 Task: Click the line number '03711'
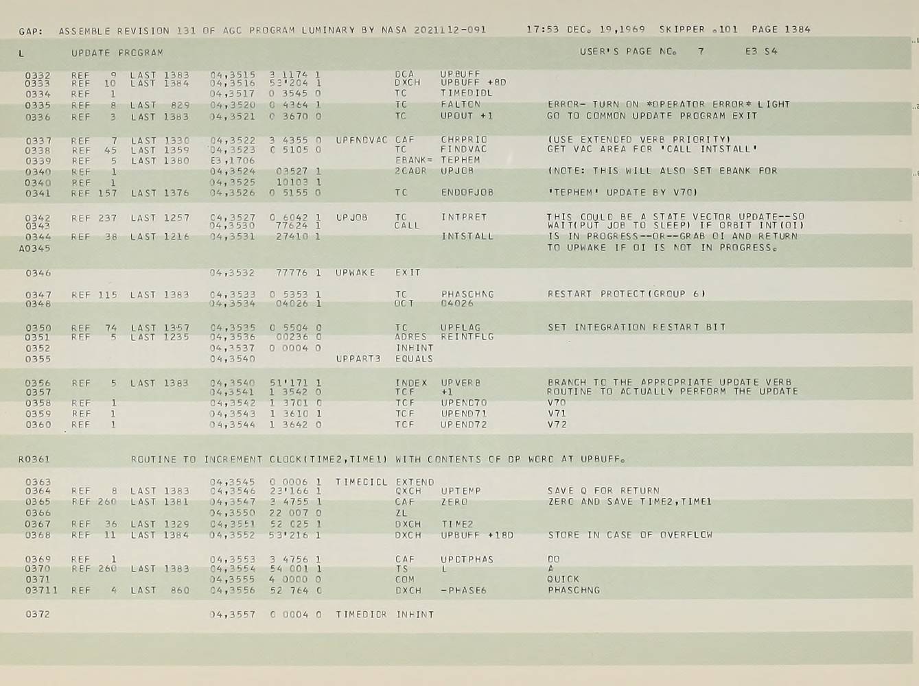pos(41,590)
